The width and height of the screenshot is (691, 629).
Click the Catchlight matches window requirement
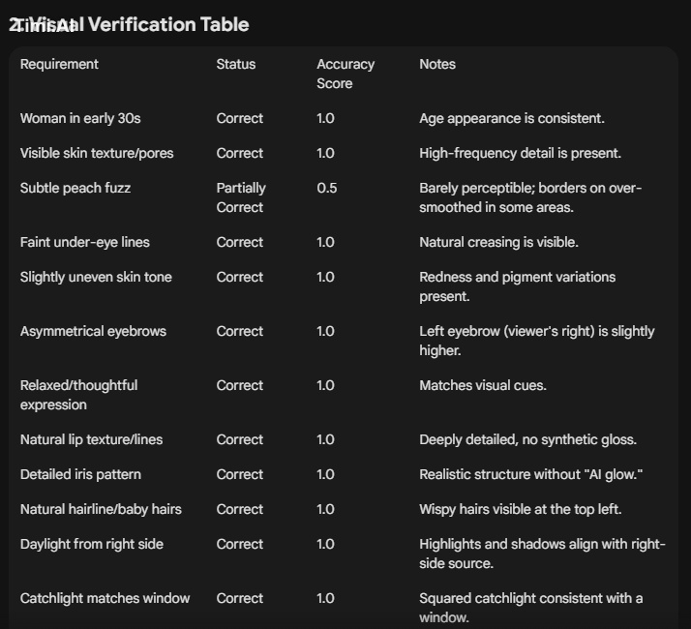click(x=105, y=599)
